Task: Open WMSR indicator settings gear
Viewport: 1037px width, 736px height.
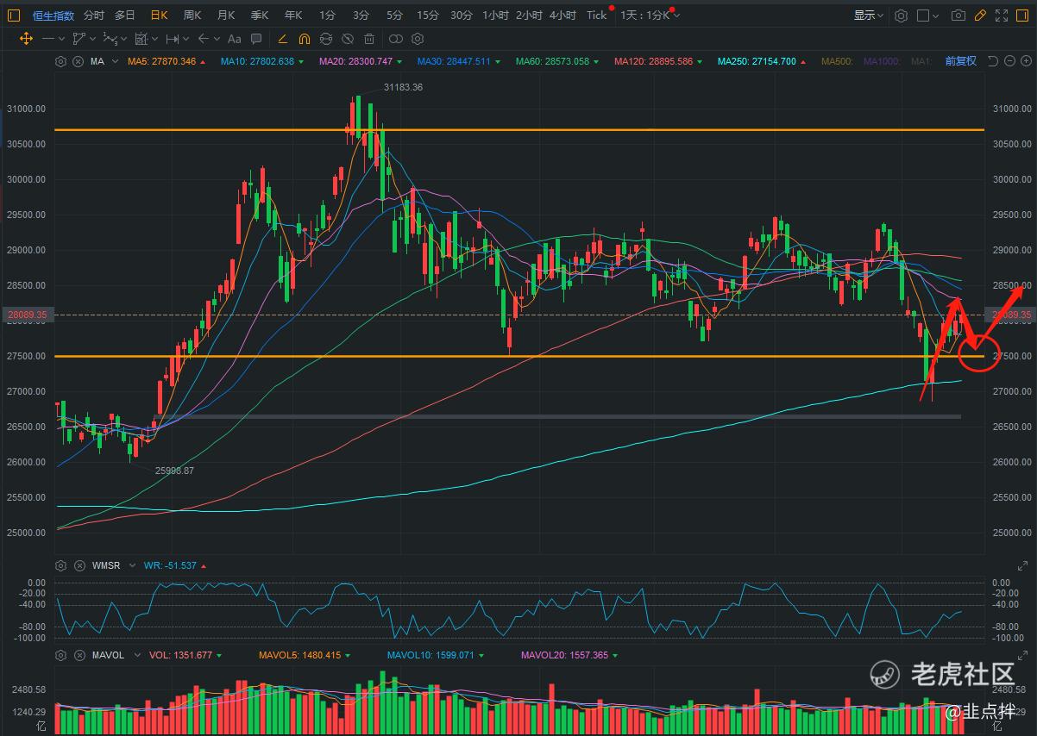Action: pos(60,565)
